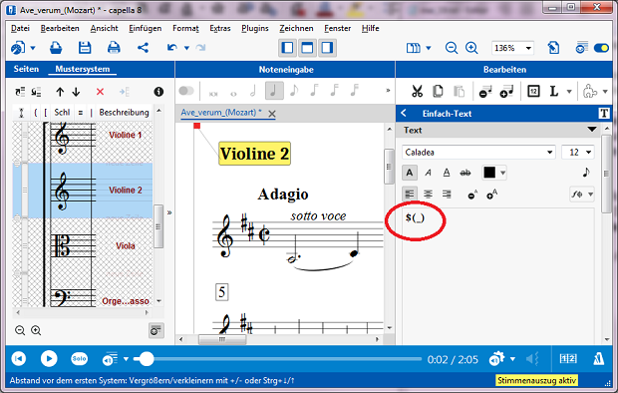Open the Mustersystem info icon
The height and width of the screenshot is (393, 618).
[158, 92]
